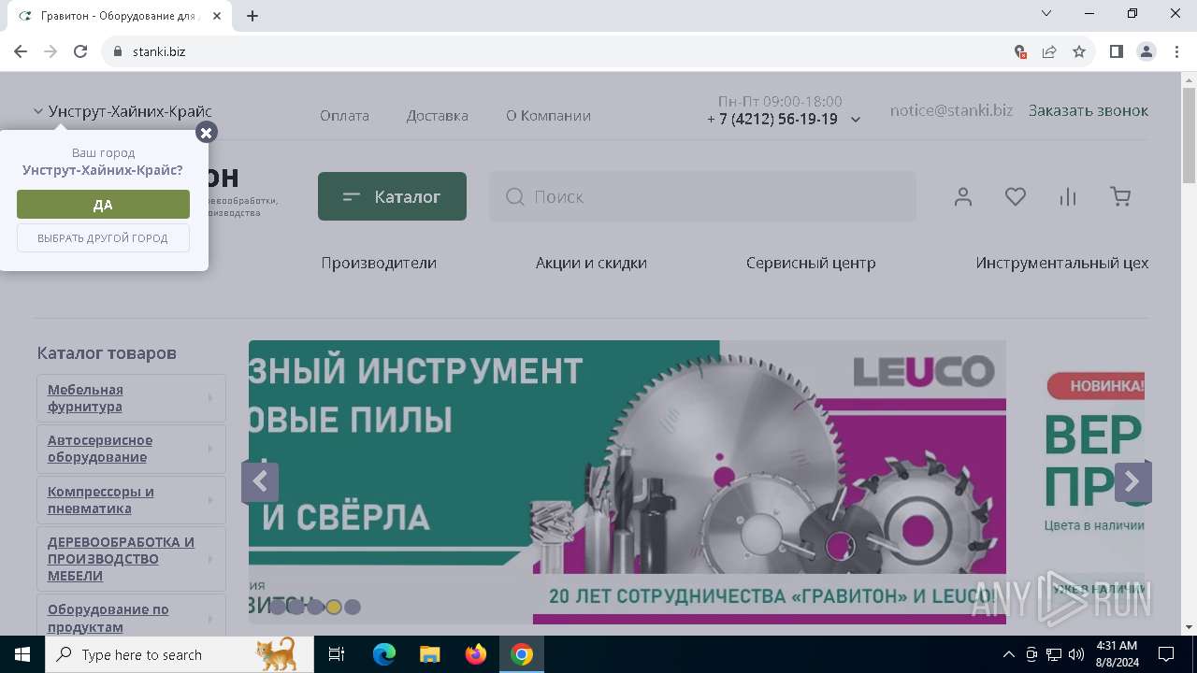Go to the previous banner slide
The width and height of the screenshot is (1197, 673).
(x=260, y=482)
